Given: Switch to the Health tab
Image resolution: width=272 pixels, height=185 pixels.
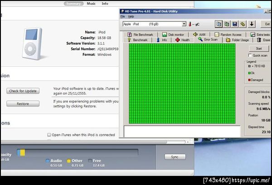Looking at the screenshot, I should [x=183, y=40].
